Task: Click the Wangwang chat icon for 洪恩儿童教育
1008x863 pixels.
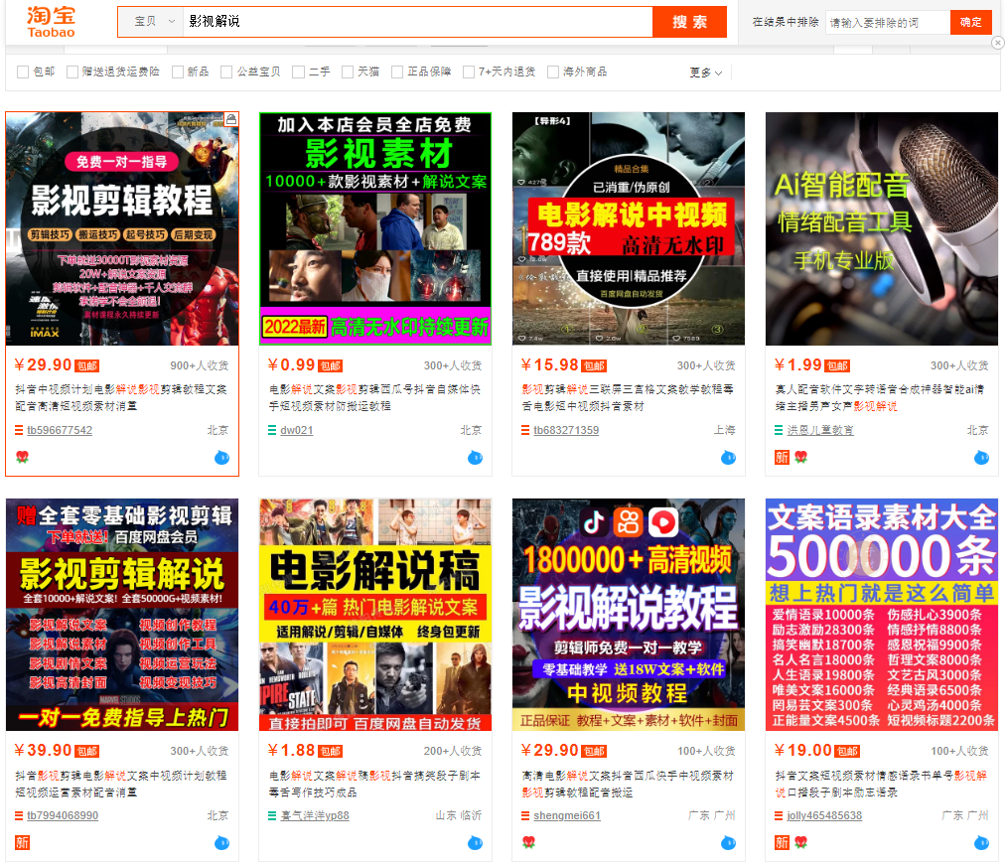Action: [x=981, y=458]
